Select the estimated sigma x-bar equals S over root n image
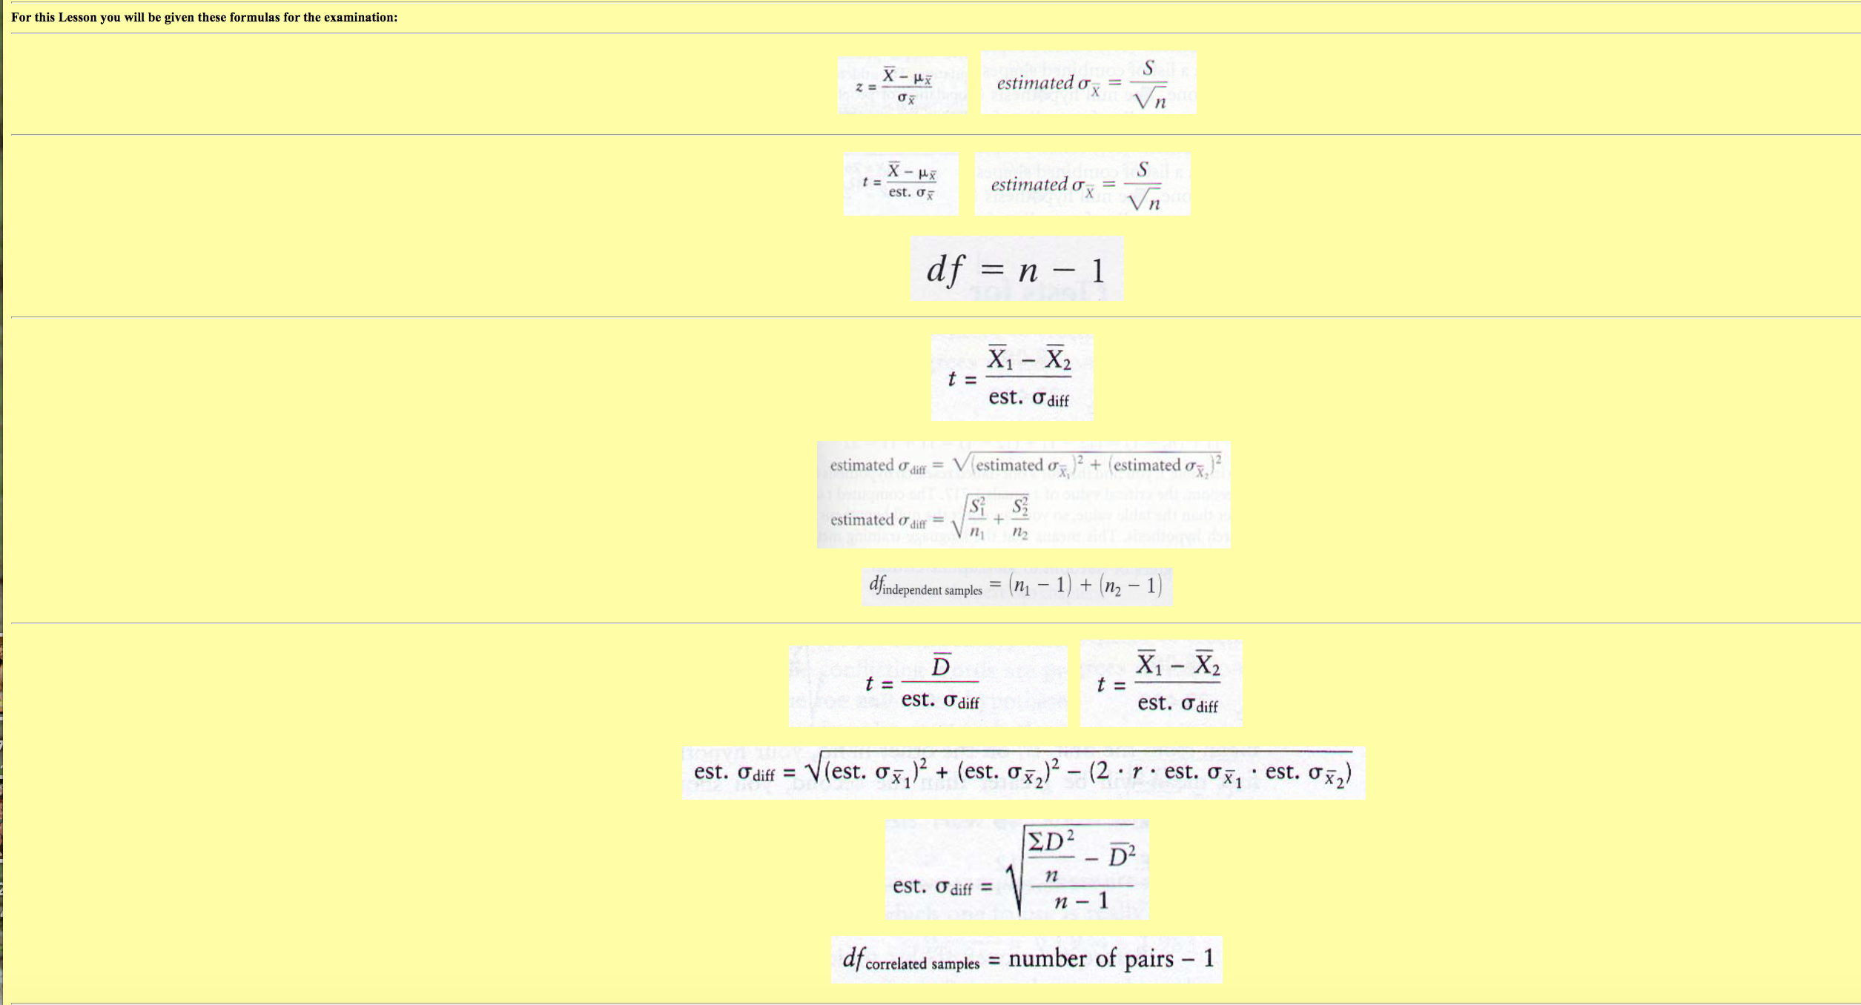1861x1005 pixels. coord(1088,83)
